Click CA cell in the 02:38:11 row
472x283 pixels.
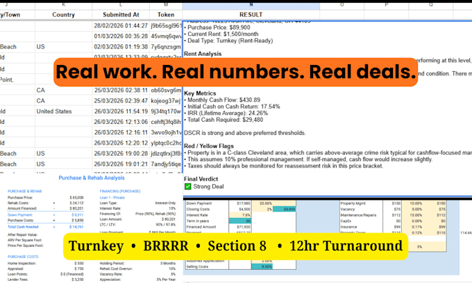[64, 91]
